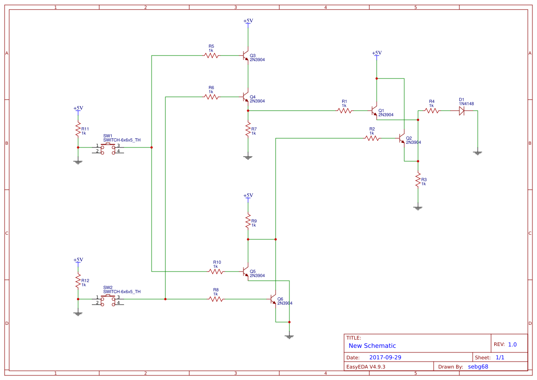This screenshot has width=537, height=380.
Task: Click the sebg68 drawn-by name
Action: [x=478, y=366]
